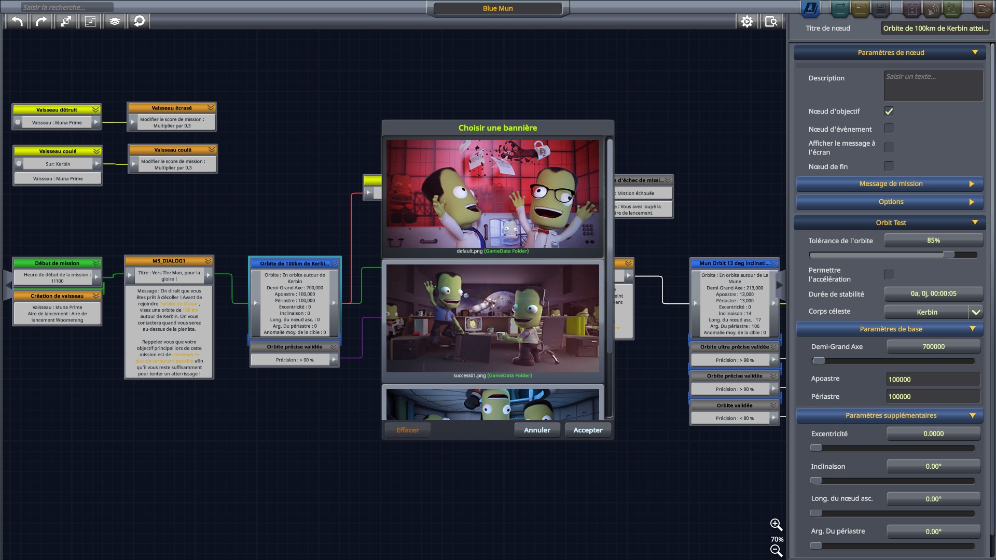
Task: Zoom in the canvas with the plus magnifier
Action: 776,525
